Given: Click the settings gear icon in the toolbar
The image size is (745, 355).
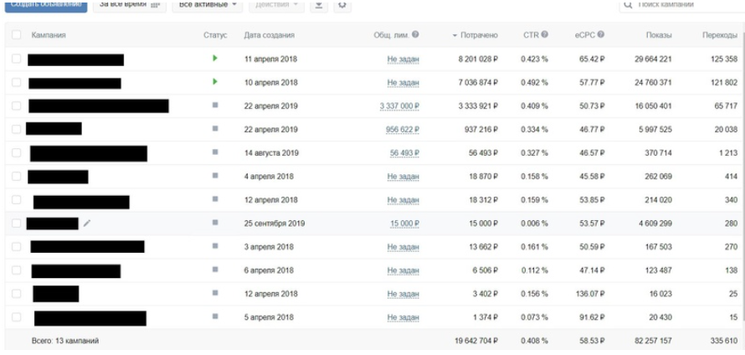Looking at the screenshot, I should click(342, 5).
